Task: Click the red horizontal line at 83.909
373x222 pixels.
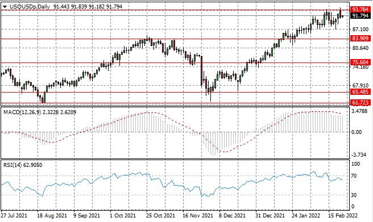Action: click(x=175, y=39)
